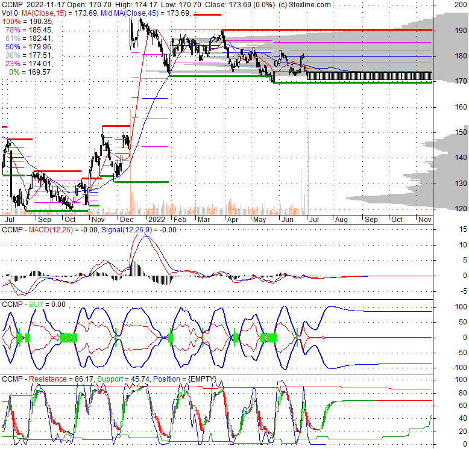This screenshot has height=449, width=469.
Task: Click the '(c) Stoxline.com' copyright text
Action: click(305, 4)
